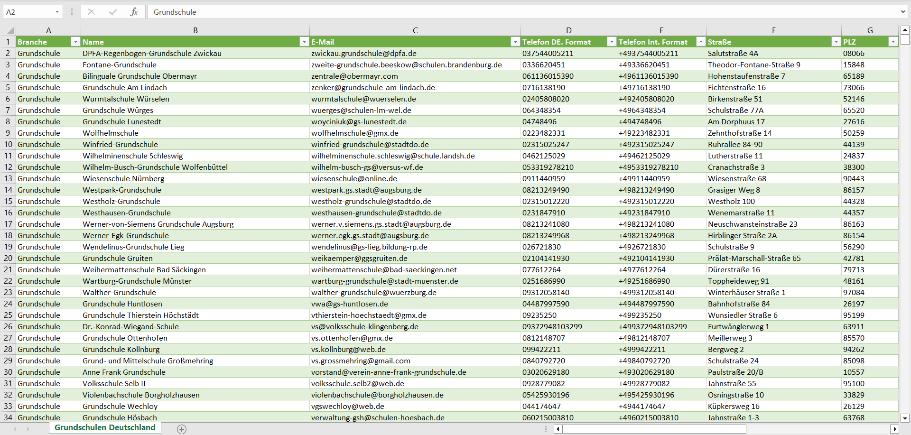Click cell Dr.-Konrad-Wiegand-Schule
Image resolution: width=911 pixels, height=435 pixels.
coord(195,326)
